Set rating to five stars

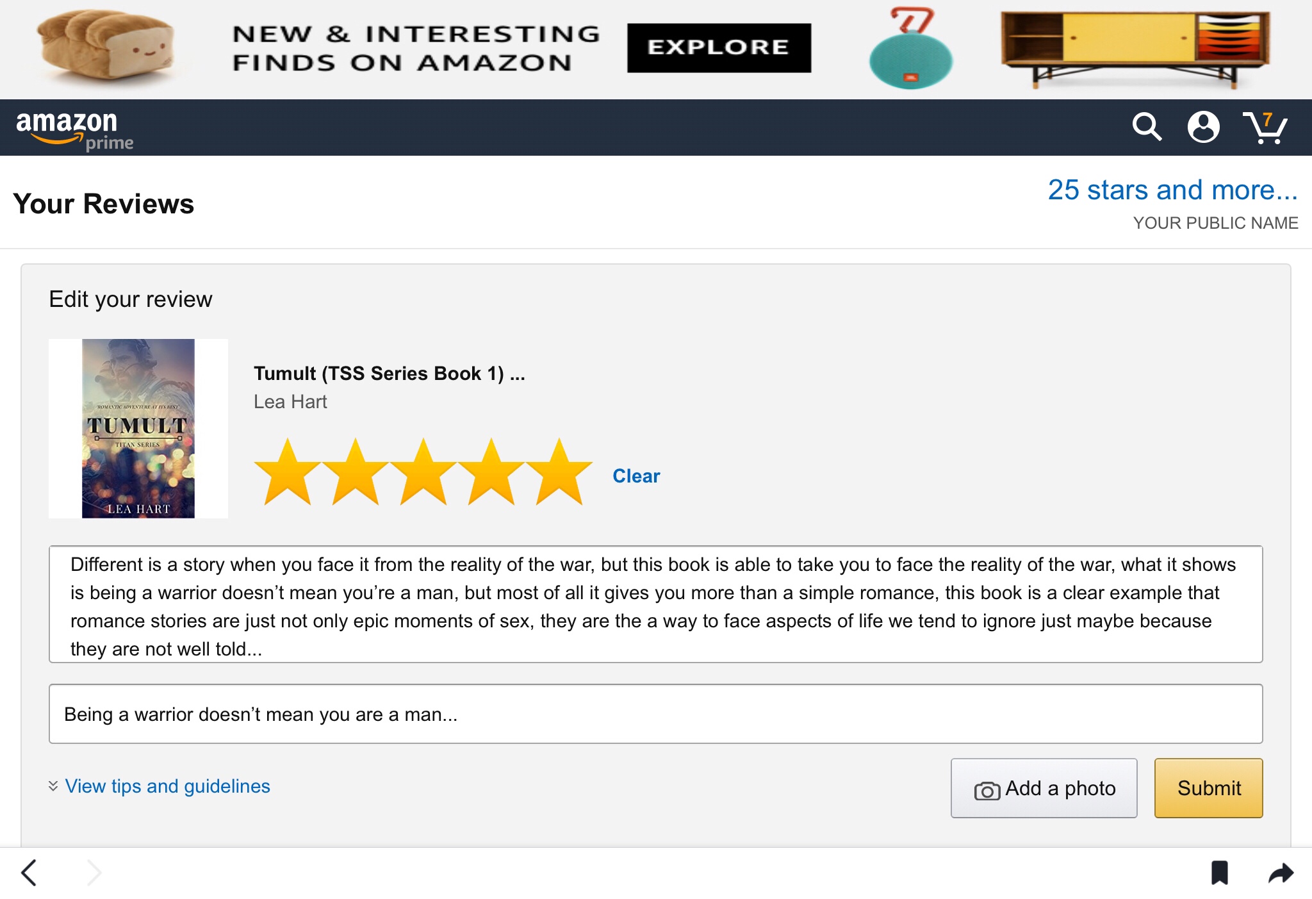coord(559,473)
